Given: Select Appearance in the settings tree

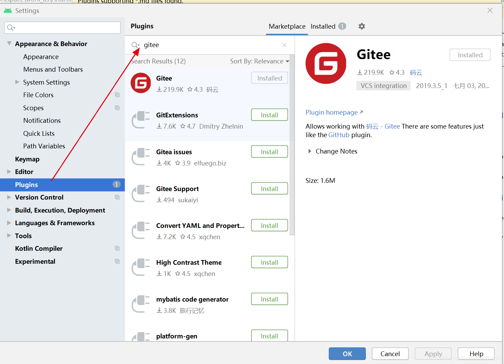Looking at the screenshot, I should (41, 57).
